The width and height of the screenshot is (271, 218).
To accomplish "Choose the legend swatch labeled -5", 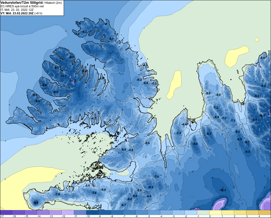I will coord(154,213).
